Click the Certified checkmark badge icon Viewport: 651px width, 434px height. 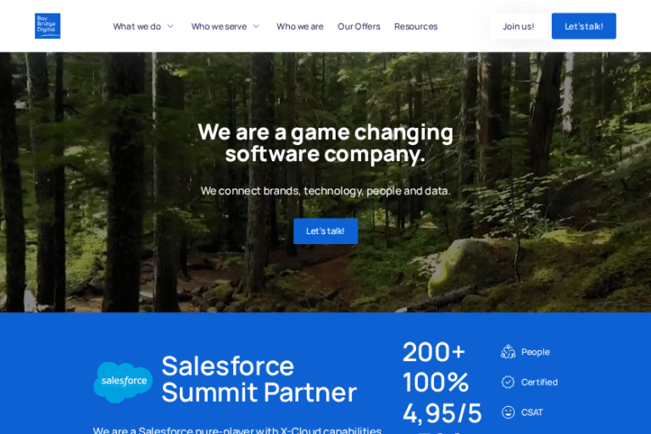coord(508,382)
